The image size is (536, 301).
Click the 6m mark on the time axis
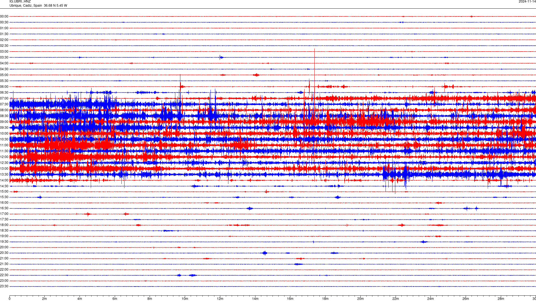pyautogui.click(x=115, y=299)
